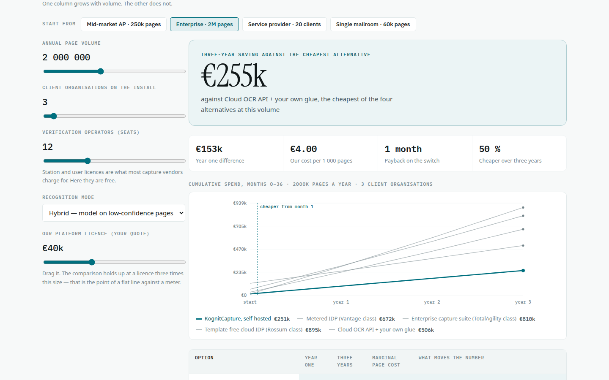Screen dimensions: 609x380
Task: Click the €4.00 cost per 1 000 pages
Action: point(304,149)
